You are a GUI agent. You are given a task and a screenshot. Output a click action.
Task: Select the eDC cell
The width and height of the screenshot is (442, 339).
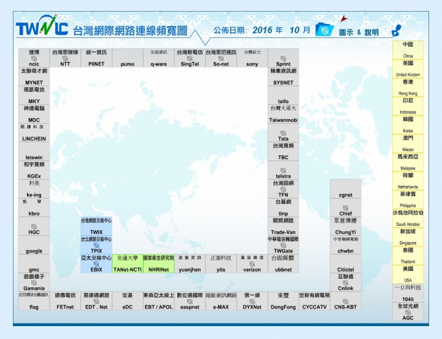(128, 301)
